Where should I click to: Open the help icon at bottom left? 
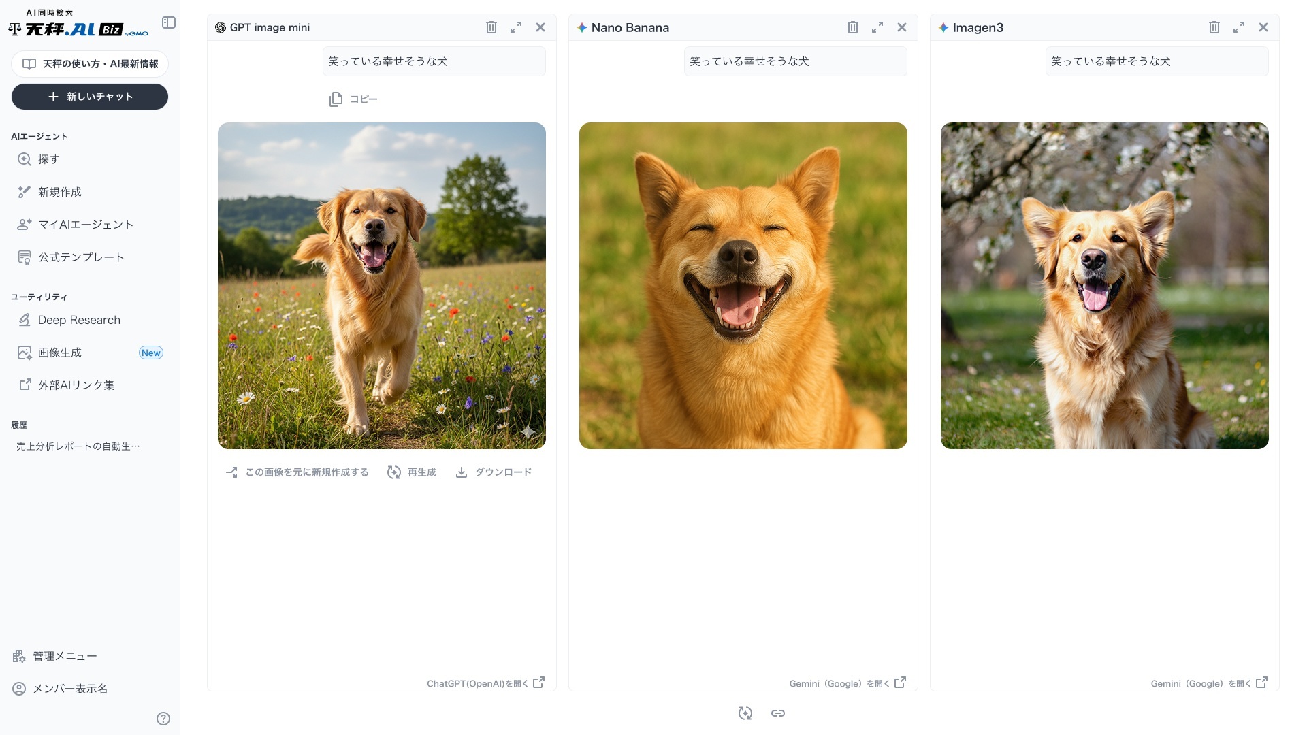(163, 718)
